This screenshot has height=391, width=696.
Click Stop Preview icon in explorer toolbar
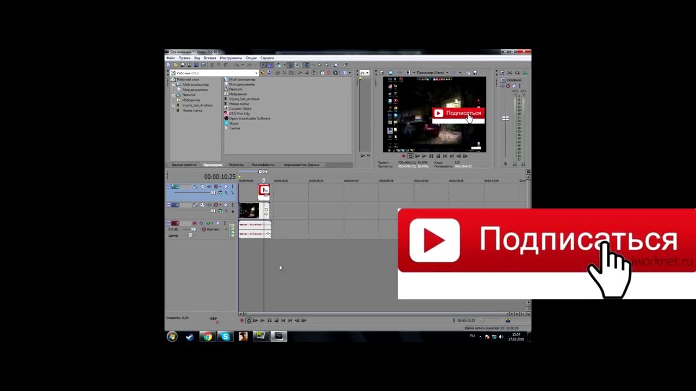(x=307, y=73)
